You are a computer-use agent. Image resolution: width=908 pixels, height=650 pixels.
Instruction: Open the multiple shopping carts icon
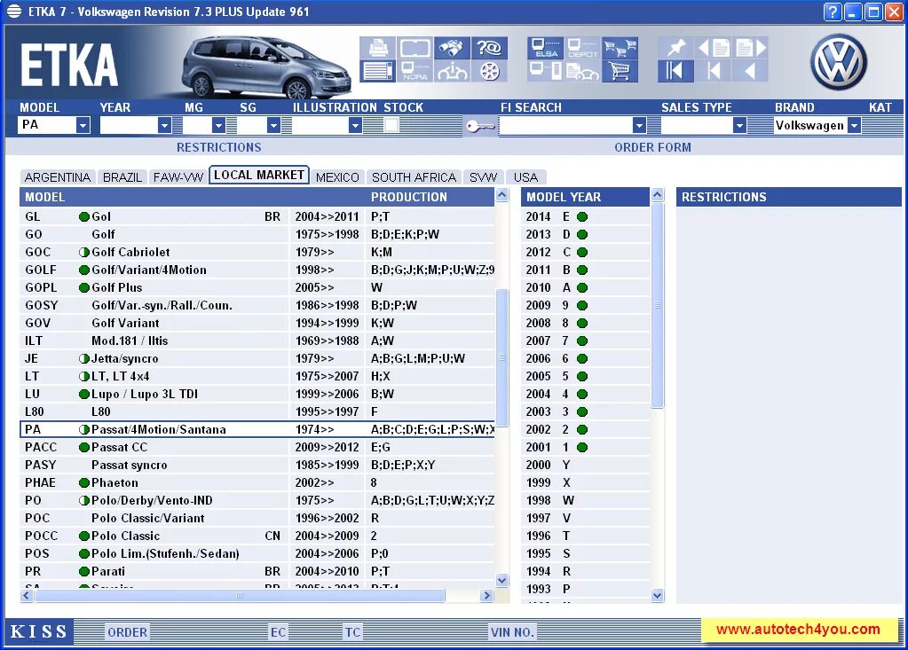(x=620, y=47)
